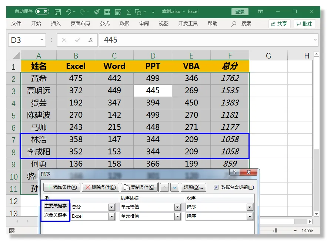Image resolution: width=327 pixels, height=241 pixels.
Task: Open primary key 降序 order dropdown
Action: click(x=250, y=207)
